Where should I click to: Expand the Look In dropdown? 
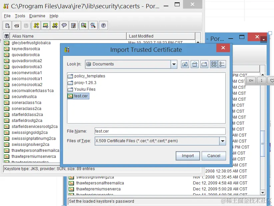pyautogui.click(x=174, y=64)
